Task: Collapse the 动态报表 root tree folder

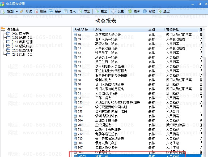Action: tap(3, 29)
